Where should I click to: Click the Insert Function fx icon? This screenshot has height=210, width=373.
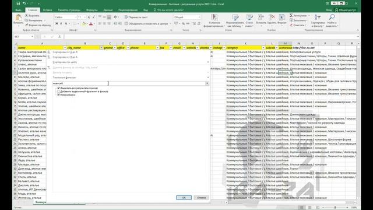pyautogui.click(x=59, y=37)
